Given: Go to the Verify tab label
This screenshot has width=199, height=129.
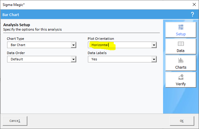Looking at the screenshot, I should [x=181, y=84].
